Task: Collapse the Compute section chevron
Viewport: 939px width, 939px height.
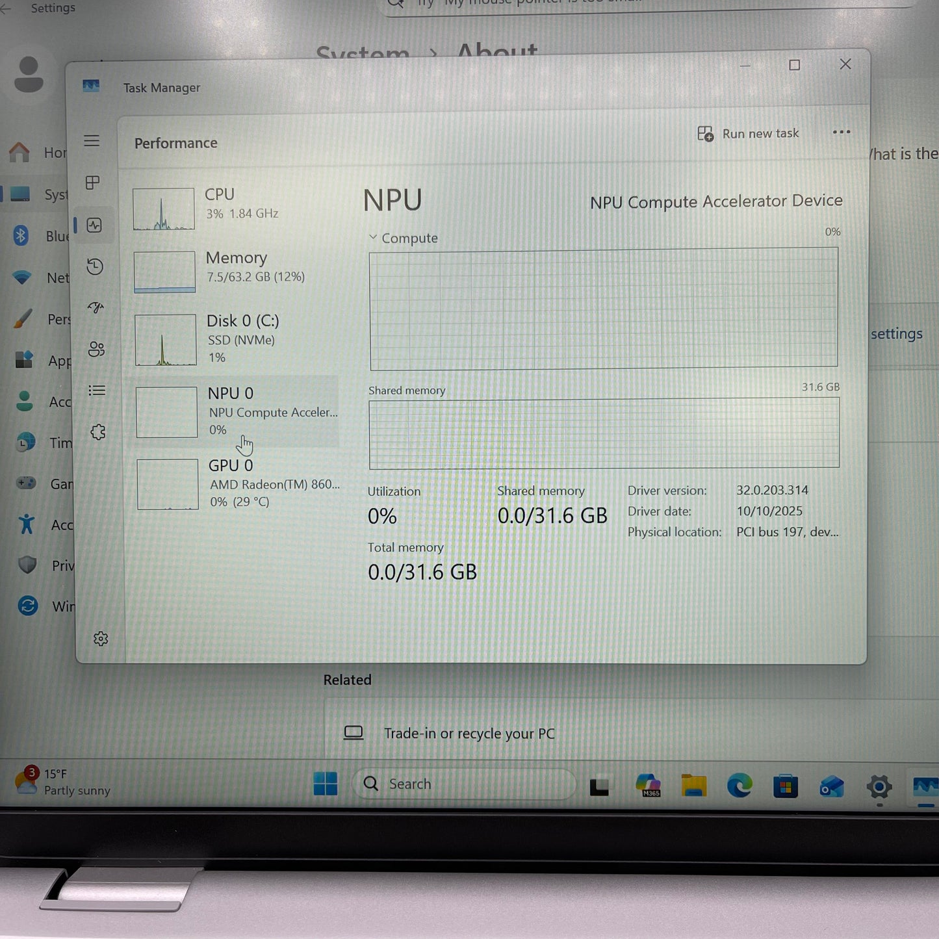Action: coord(373,237)
